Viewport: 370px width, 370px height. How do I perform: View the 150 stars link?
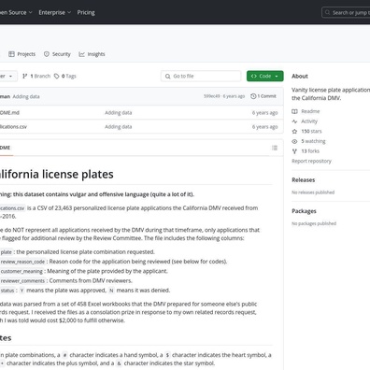(311, 131)
